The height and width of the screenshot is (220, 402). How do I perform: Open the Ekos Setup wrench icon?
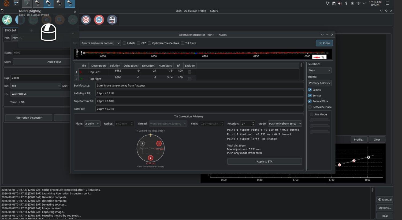pos(7,20)
